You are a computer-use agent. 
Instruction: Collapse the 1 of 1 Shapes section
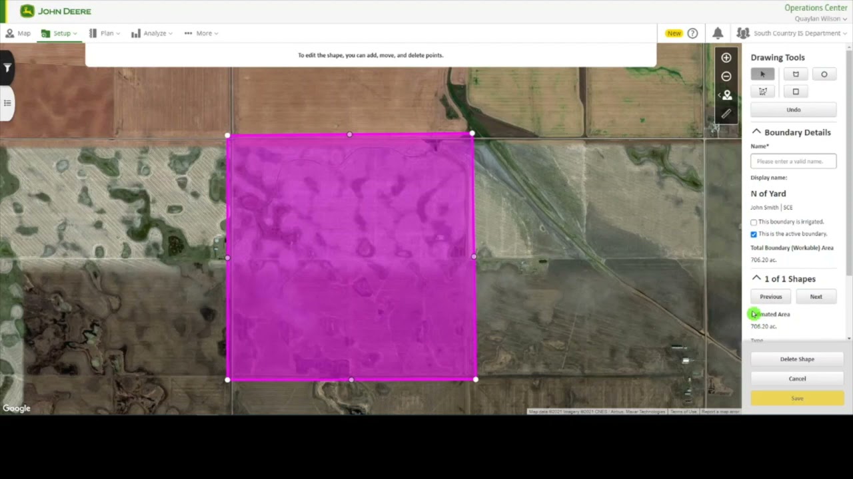click(756, 278)
